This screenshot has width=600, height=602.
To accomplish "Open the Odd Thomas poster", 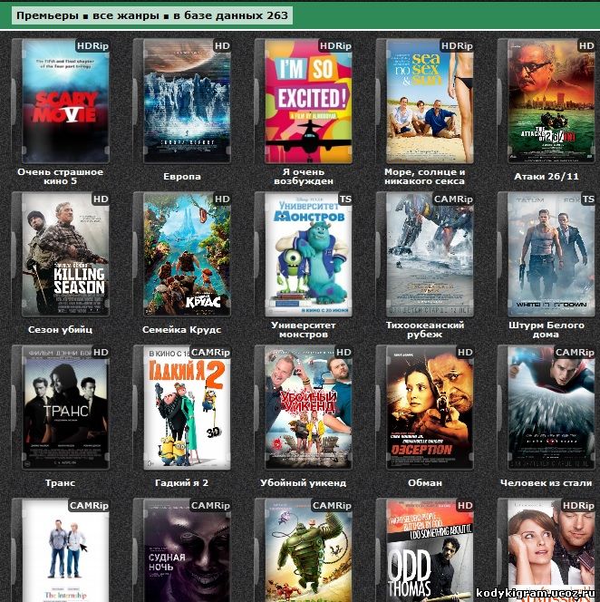I will [x=430, y=550].
